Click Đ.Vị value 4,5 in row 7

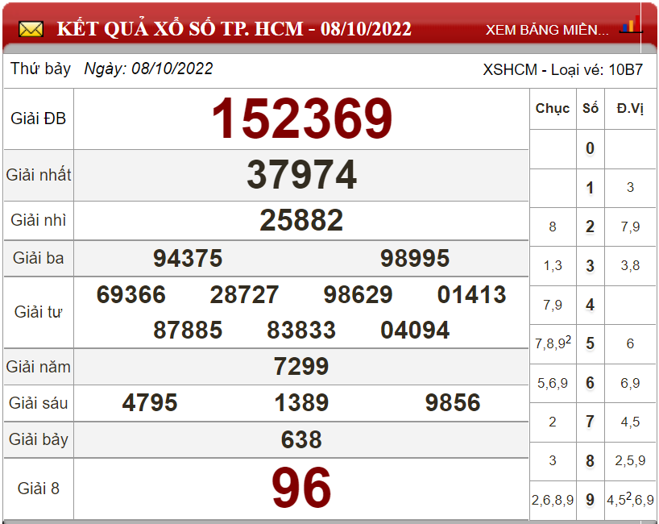(x=630, y=422)
